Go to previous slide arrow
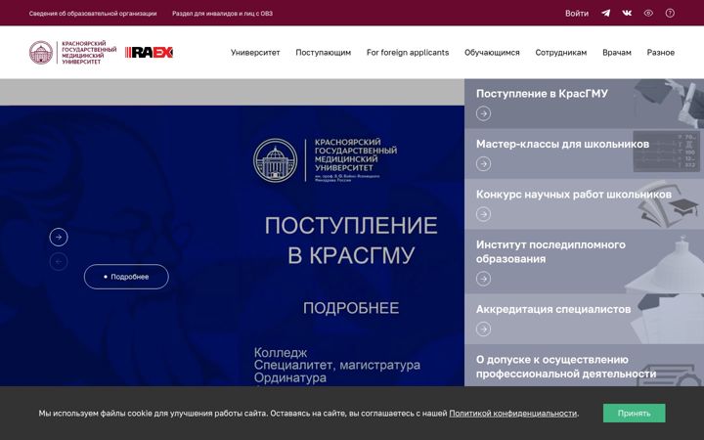 (x=59, y=262)
